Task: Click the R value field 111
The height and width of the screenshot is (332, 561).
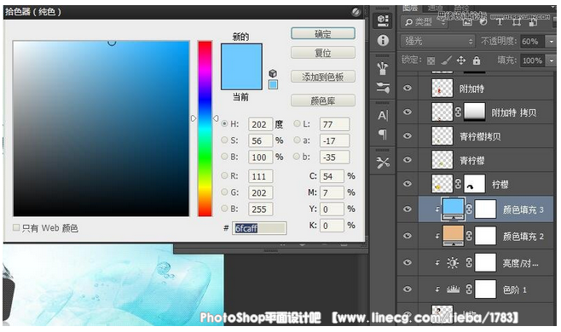Action: (x=260, y=176)
